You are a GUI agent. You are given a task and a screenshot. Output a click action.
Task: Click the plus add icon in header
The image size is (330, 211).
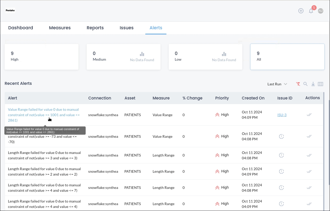(x=301, y=11)
